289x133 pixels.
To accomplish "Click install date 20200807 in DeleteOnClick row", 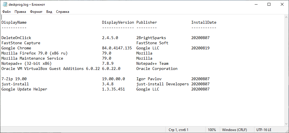I will pyautogui.click(x=200, y=38).
